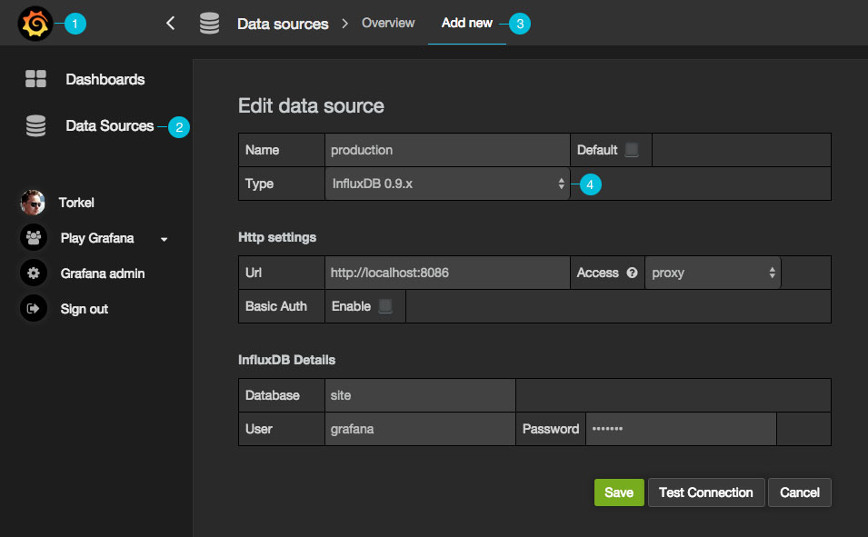
Task: Click Torkel's user avatar
Action: (33, 203)
